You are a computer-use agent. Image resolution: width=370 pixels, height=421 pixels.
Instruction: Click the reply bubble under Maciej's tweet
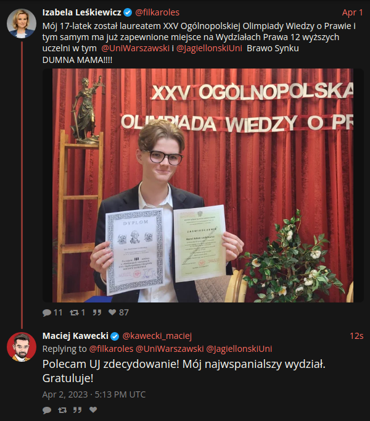[x=47, y=410]
